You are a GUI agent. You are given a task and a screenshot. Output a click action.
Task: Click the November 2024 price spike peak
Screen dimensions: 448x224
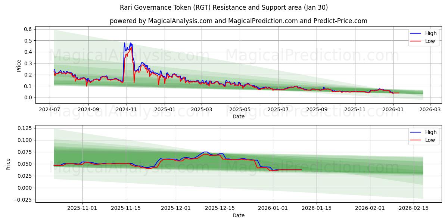125,43
